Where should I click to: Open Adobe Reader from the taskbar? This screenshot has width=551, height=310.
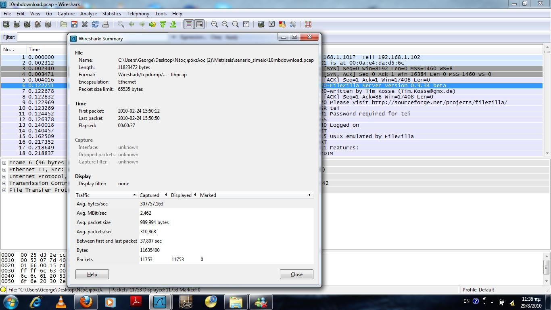click(136, 302)
